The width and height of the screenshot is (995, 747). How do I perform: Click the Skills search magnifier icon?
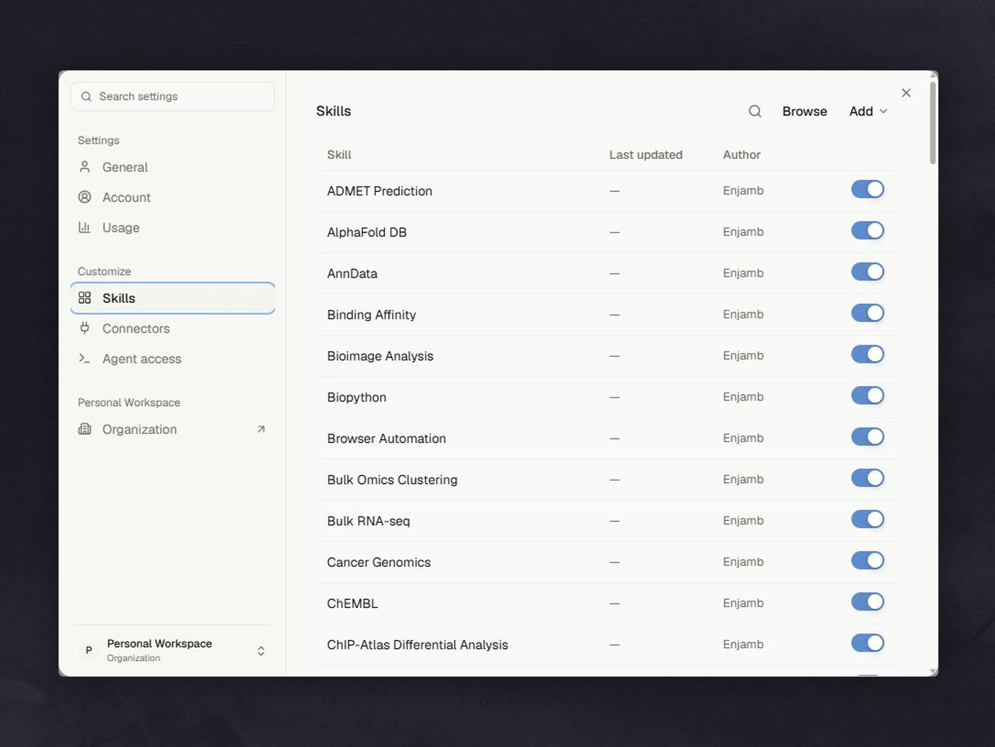755,111
